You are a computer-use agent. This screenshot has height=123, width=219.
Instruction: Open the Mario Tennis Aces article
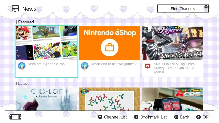point(172,99)
